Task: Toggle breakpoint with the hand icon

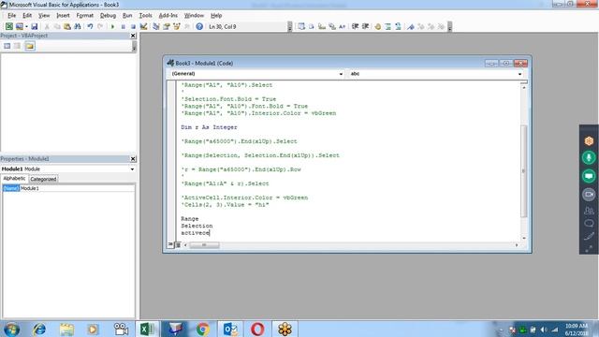Action: (378, 26)
